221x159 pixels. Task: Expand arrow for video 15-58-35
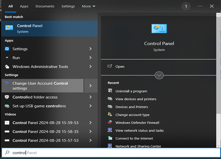pyautogui.click(x=90, y=131)
